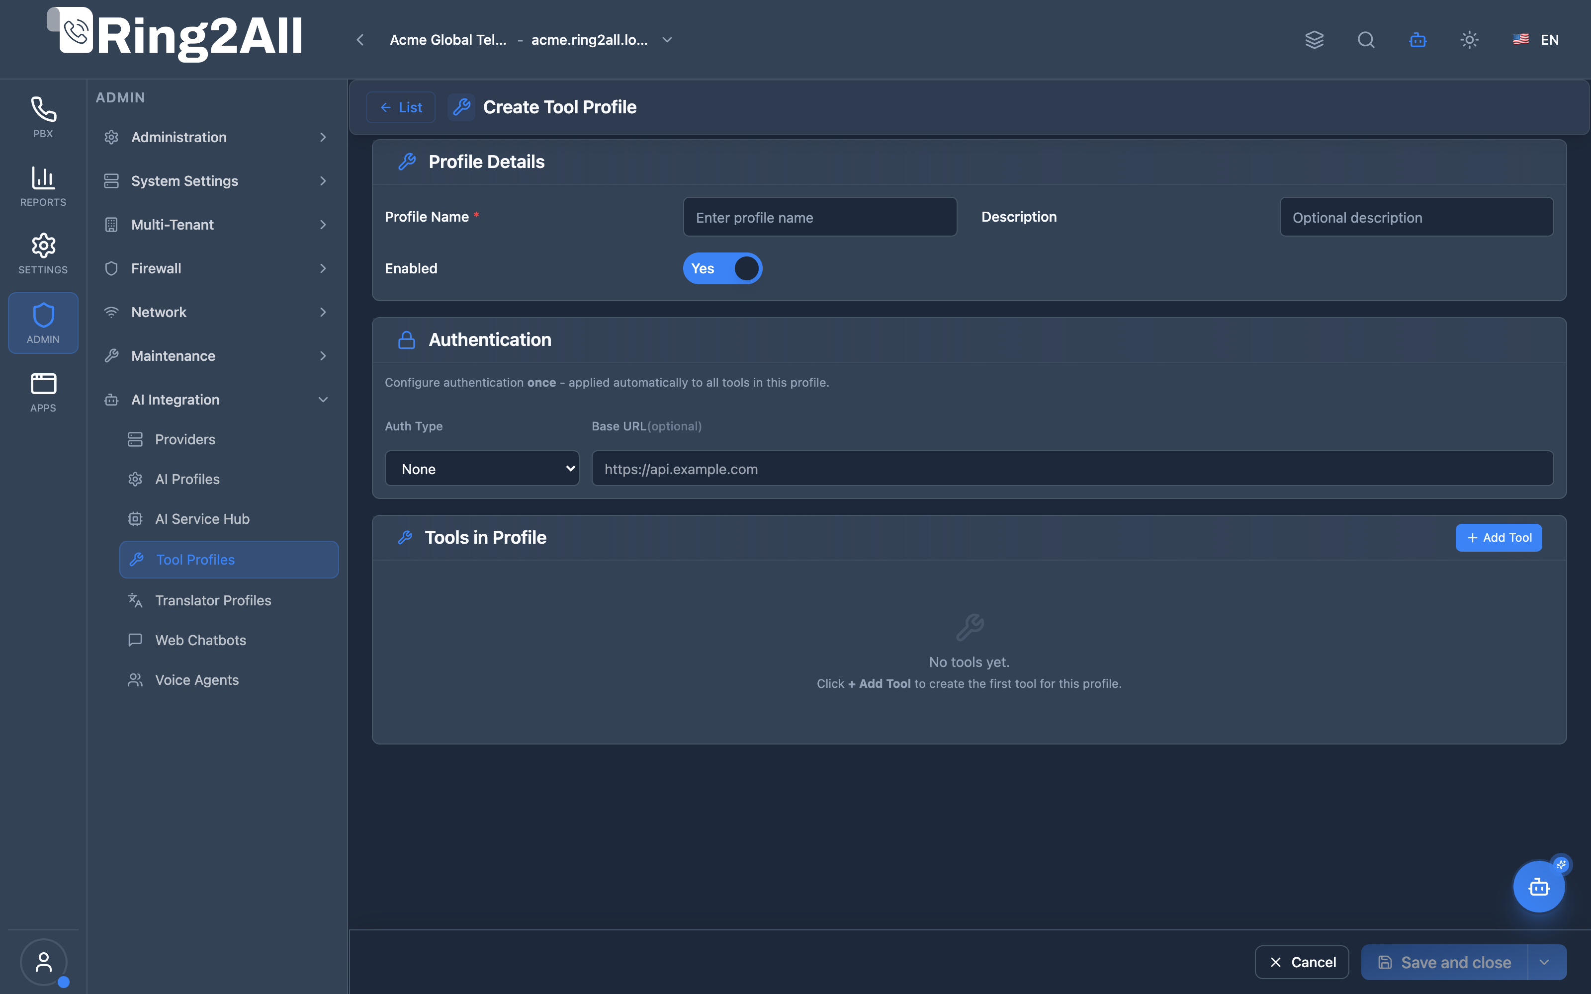The height and width of the screenshot is (994, 1591).
Task: Change language via the EN selector
Action: (x=1535, y=39)
